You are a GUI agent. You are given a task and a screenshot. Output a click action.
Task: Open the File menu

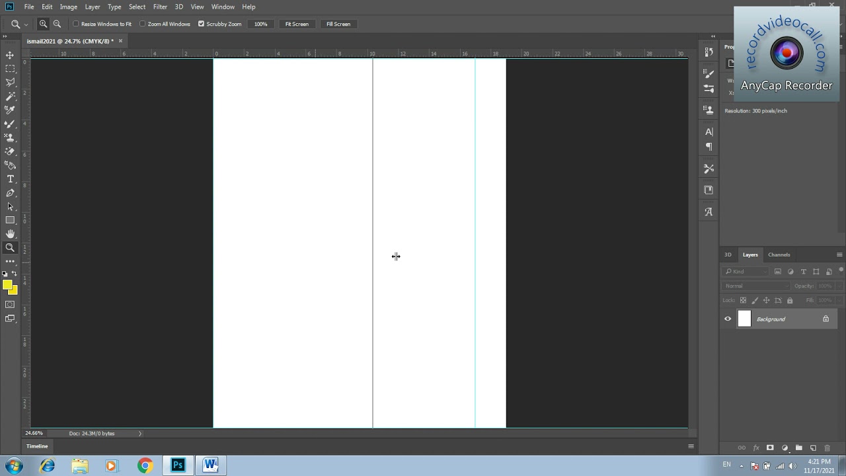(29, 7)
